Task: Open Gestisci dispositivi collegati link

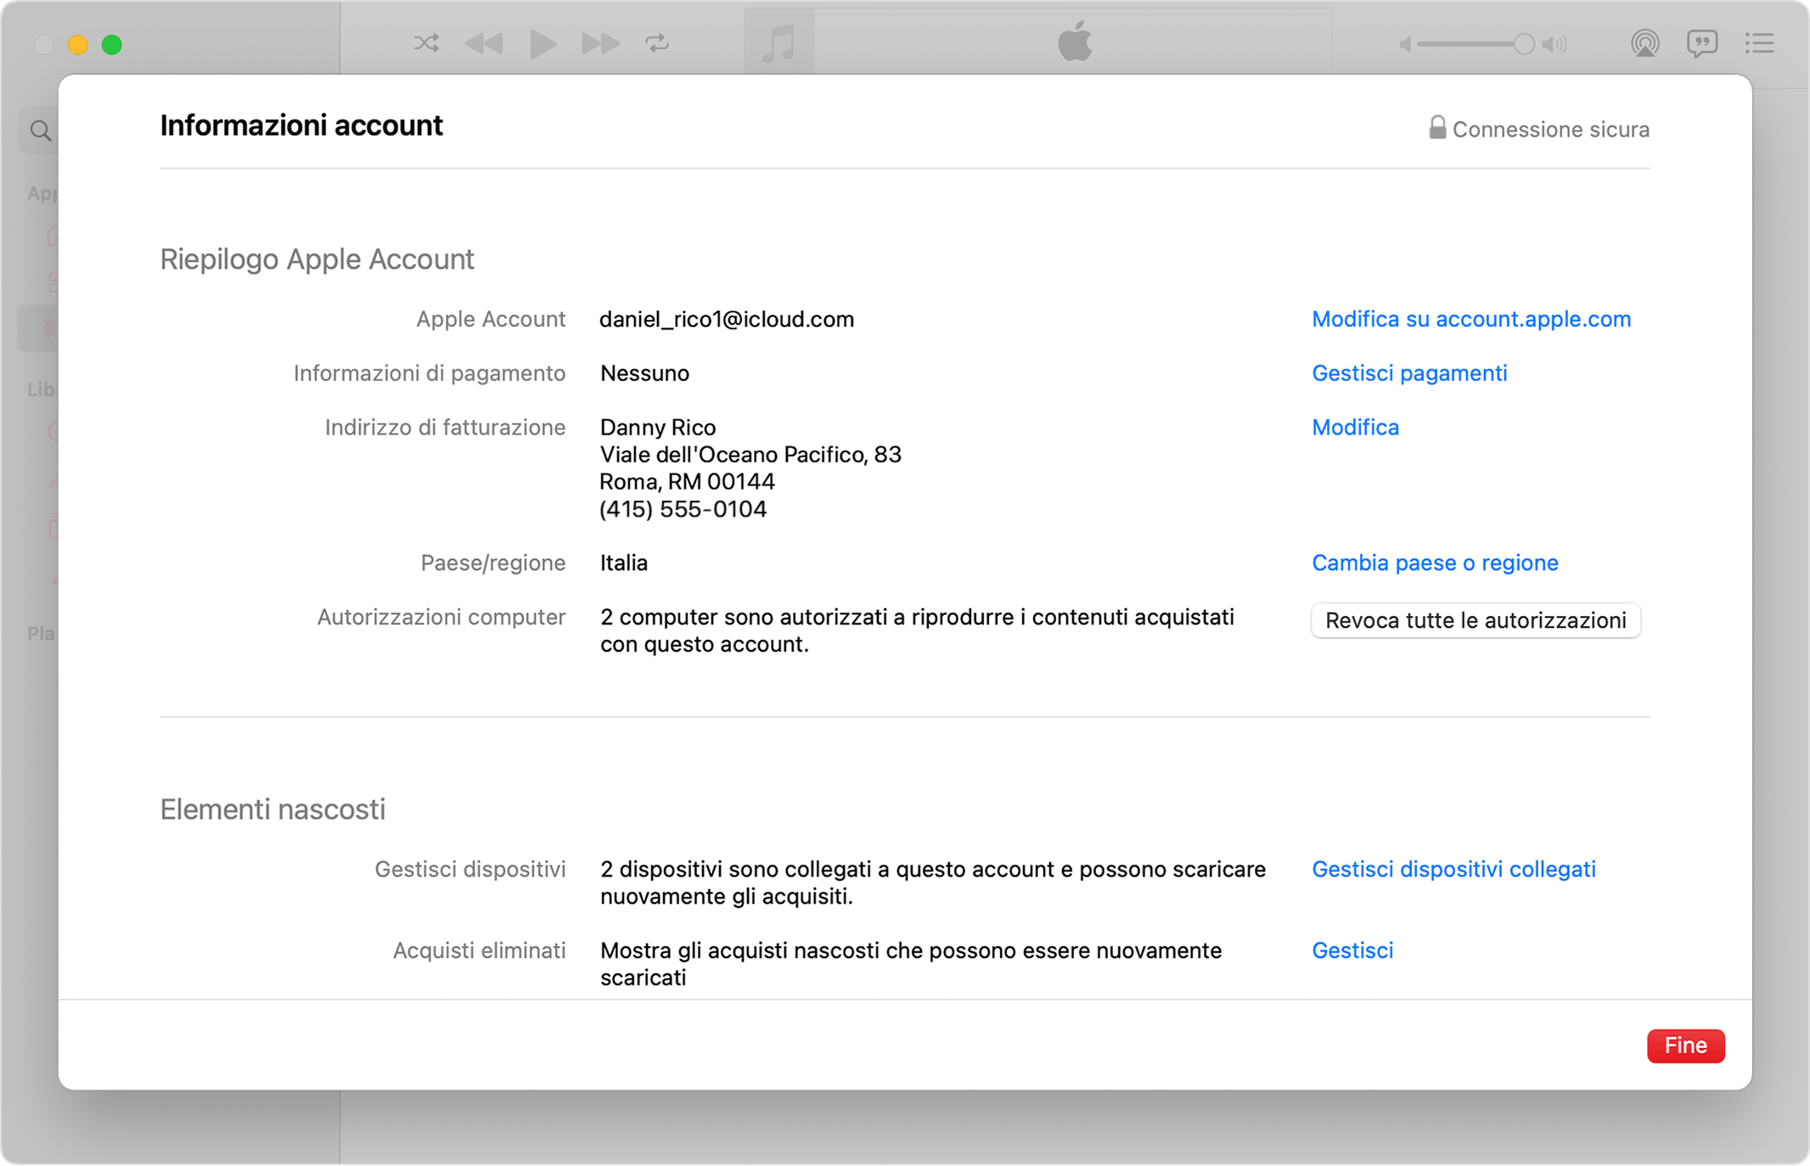Action: coord(1453,870)
